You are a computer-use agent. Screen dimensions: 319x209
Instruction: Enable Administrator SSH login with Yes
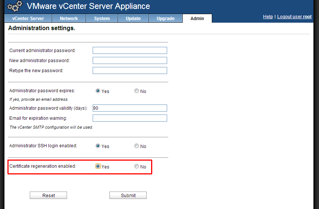tap(98, 146)
